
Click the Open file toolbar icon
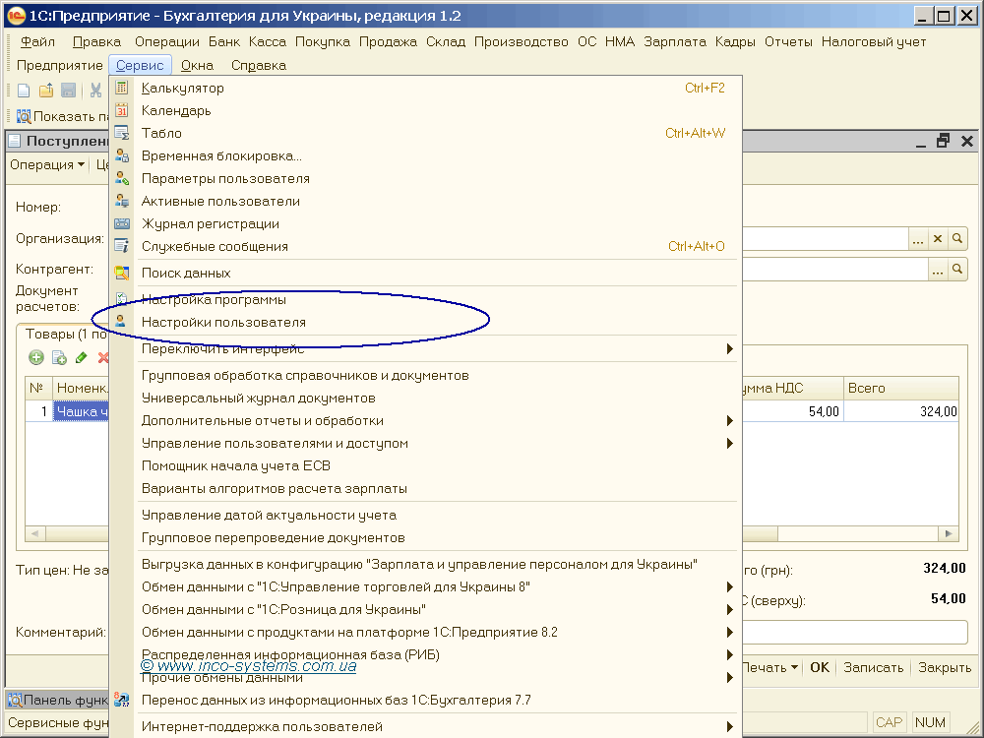(x=46, y=91)
